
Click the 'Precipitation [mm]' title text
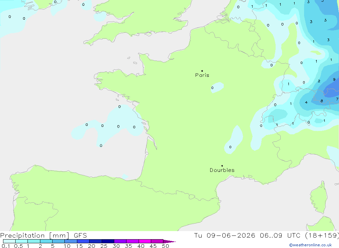35,235
